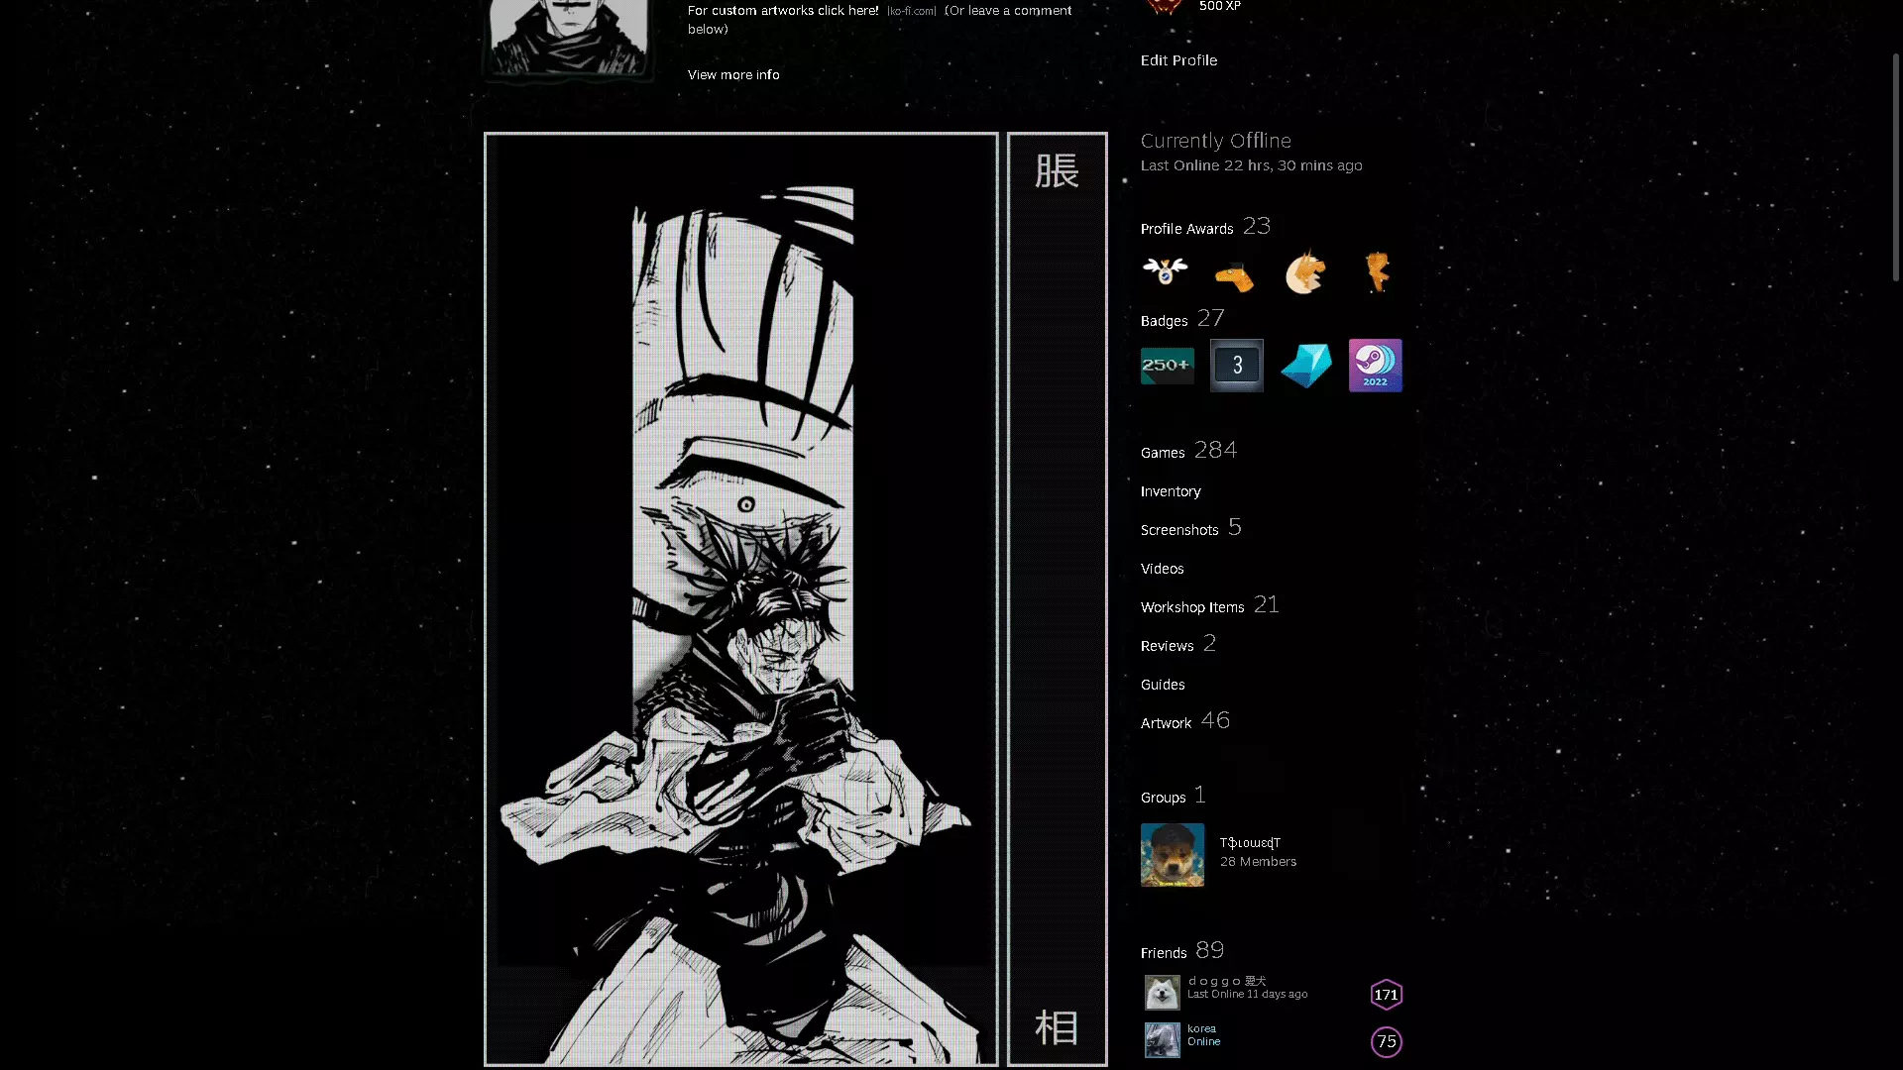Click the page vertical scrollbar
The height and width of the screenshot is (1070, 1903).
pyautogui.click(x=1895, y=166)
